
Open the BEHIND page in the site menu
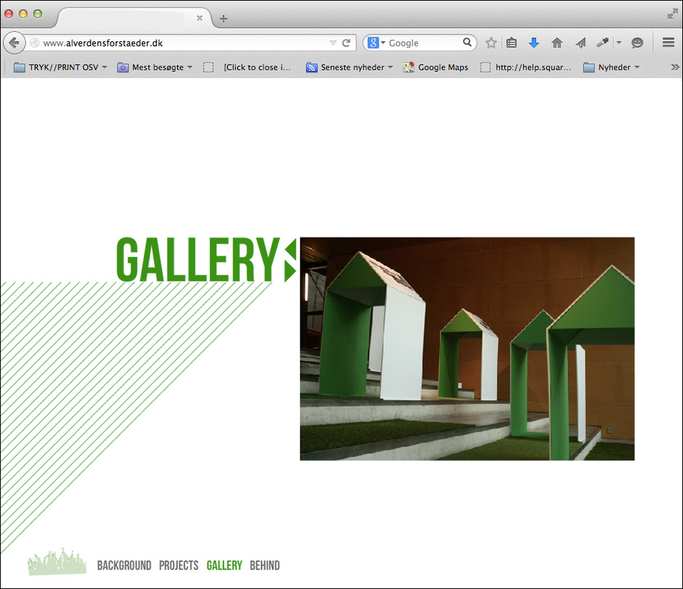[265, 565]
